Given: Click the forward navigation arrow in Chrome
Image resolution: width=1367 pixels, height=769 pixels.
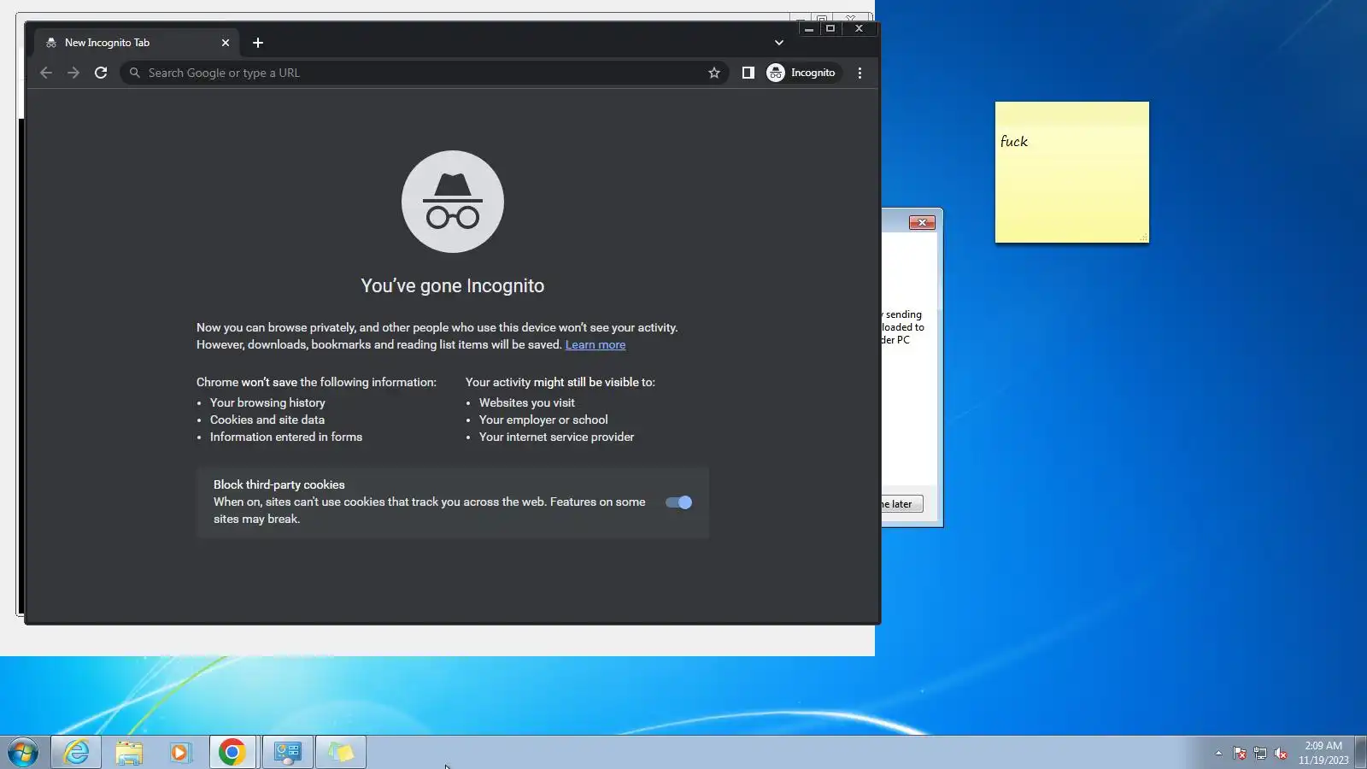Looking at the screenshot, I should pos(73,73).
